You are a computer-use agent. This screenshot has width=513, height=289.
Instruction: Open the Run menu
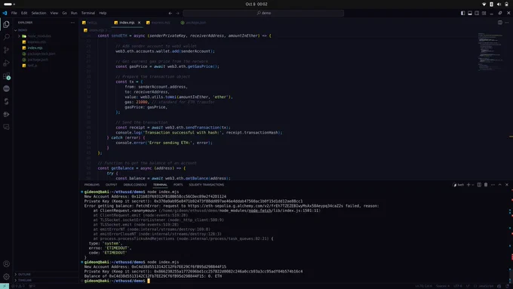[x=74, y=13]
